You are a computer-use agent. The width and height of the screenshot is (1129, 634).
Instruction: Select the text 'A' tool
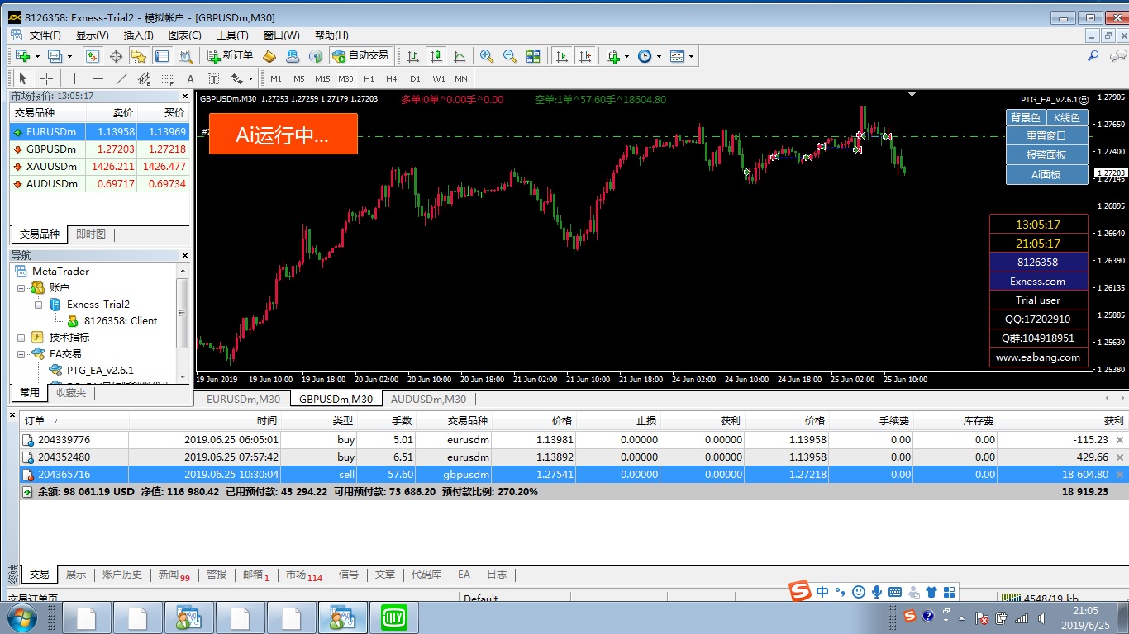coord(190,79)
